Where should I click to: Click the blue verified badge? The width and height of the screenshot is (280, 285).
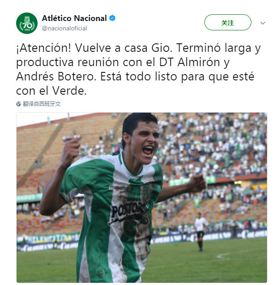[x=112, y=18]
